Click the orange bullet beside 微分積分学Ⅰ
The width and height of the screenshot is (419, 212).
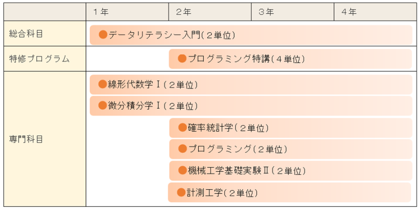click(103, 106)
